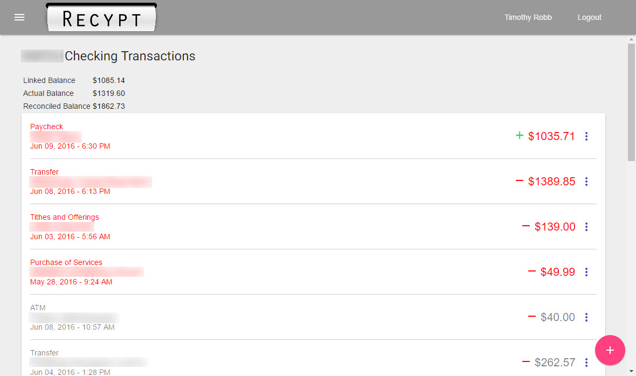Viewport: 636px width, 376px height.
Task: Open options for the $1389.85 Transfer
Action: (x=586, y=182)
